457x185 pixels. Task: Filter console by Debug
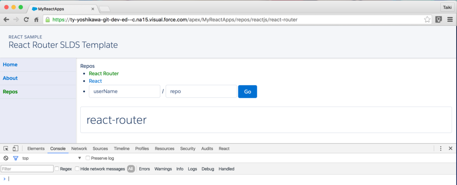(208, 169)
